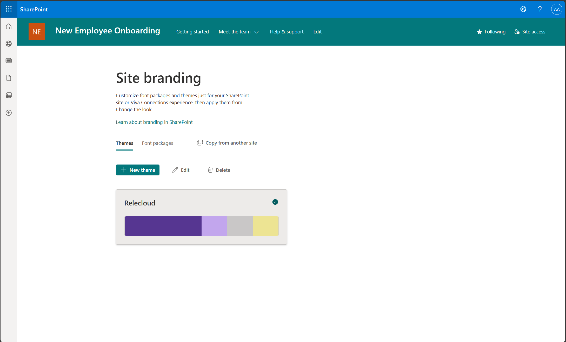The width and height of the screenshot is (566, 342).
Task: Open My Sites via the globe icon
Action: click(x=9, y=44)
